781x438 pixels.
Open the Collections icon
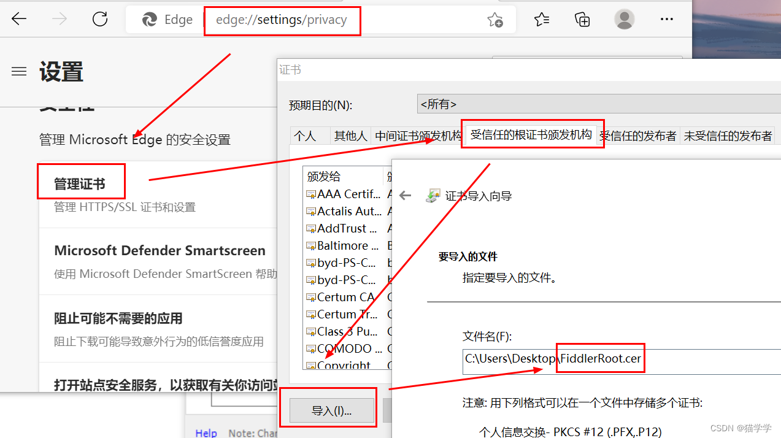pyautogui.click(x=582, y=19)
